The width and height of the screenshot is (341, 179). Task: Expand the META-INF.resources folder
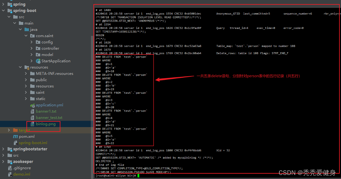point(26,74)
